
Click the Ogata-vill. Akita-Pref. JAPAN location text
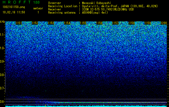coord(120,6)
